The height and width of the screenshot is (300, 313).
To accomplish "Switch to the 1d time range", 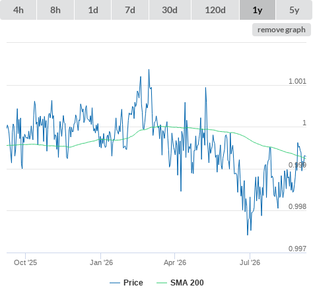I will [x=93, y=10].
